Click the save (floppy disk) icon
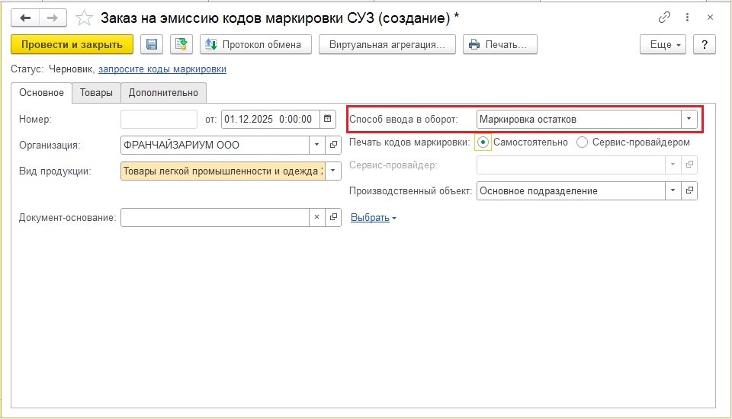 pyautogui.click(x=151, y=45)
